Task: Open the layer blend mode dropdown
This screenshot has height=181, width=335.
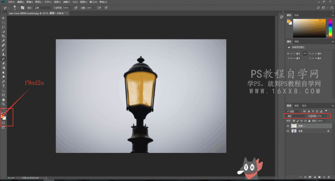Action: pos(297,116)
